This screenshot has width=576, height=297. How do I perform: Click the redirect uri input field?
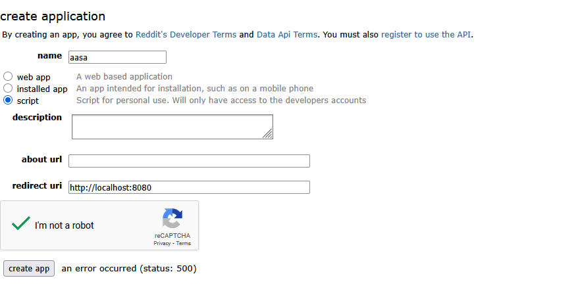click(x=189, y=187)
